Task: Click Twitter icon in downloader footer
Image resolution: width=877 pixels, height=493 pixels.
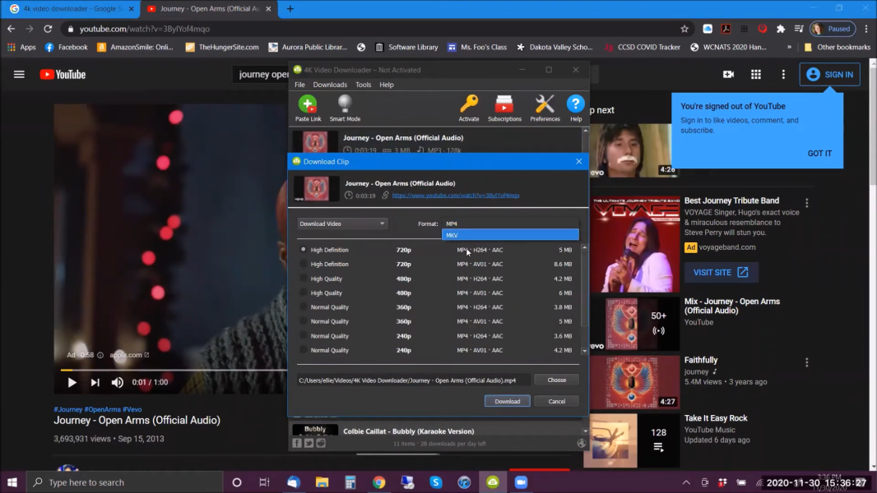Action: [x=309, y=444]
